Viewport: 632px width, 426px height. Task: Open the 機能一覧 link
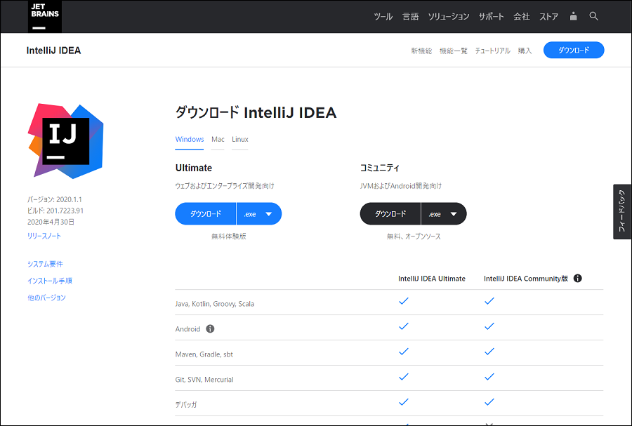[454, 51]
